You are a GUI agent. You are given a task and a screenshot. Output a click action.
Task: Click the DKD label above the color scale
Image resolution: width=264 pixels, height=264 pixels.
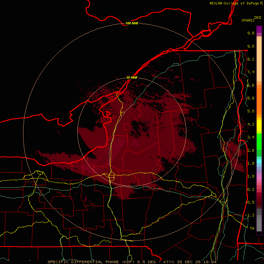click(x=258, y=18)
